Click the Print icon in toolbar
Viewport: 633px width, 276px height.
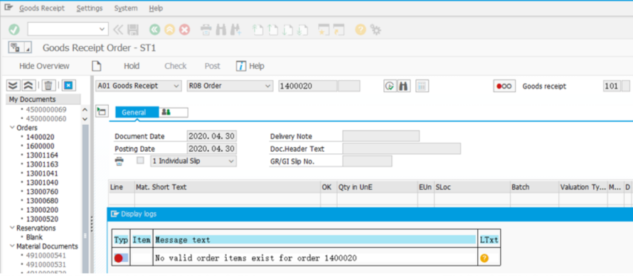point(206,29)
